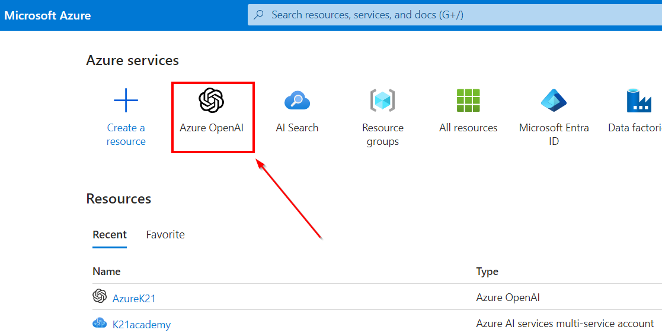This screenshot has width=662, height=333.
Task: Switch to the Favorite tab
Action: pos(165,235)
